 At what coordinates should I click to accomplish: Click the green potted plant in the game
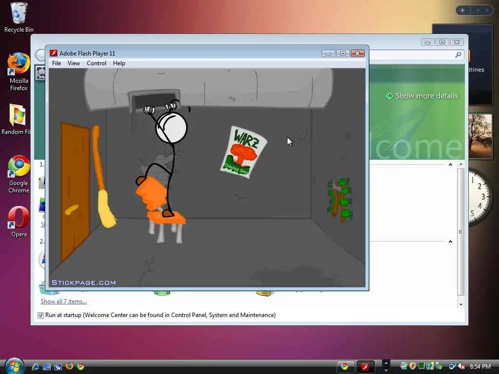pos(339,199)
